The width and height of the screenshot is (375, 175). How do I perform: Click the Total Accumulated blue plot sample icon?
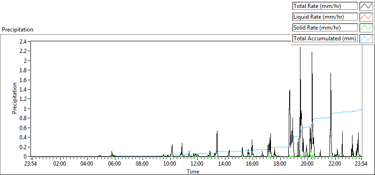[367, 38]
